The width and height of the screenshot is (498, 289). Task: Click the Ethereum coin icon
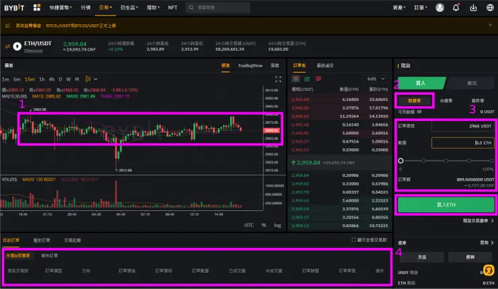tap(17, 46)
